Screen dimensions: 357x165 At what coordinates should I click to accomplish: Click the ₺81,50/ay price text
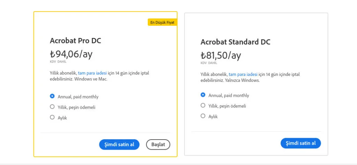tap(221, 55)
